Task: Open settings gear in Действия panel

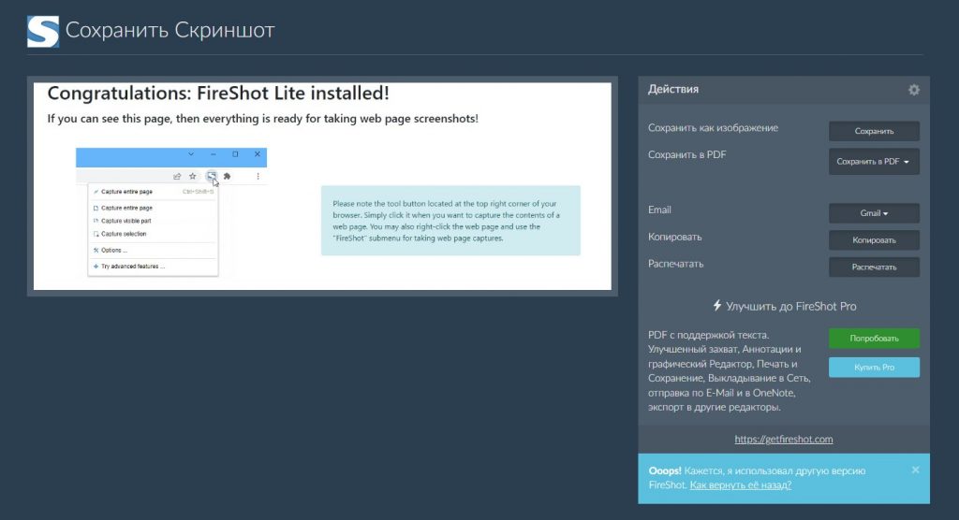Action: 914,90
